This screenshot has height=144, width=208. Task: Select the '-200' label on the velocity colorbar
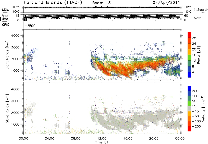(x=197, y=126)
